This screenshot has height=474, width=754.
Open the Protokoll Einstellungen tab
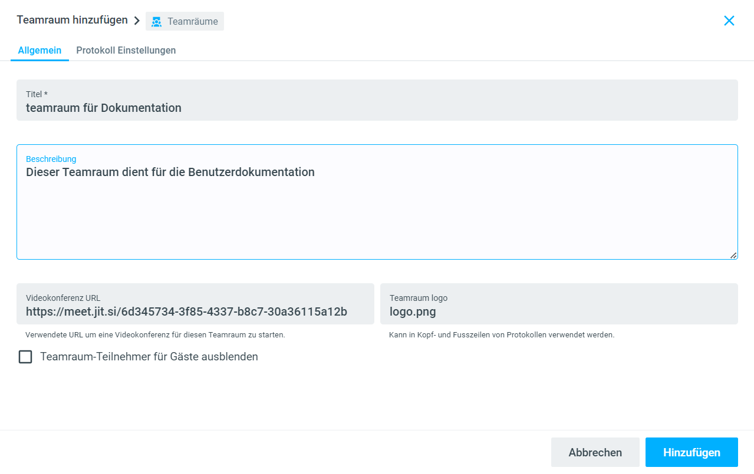(x=126, y=51)
